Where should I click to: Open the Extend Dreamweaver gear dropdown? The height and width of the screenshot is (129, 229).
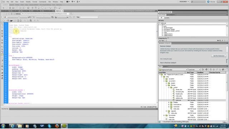point(73,2)
